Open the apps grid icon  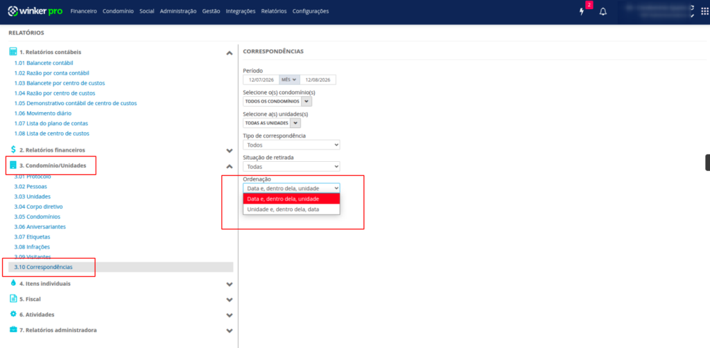pos(704,12)
